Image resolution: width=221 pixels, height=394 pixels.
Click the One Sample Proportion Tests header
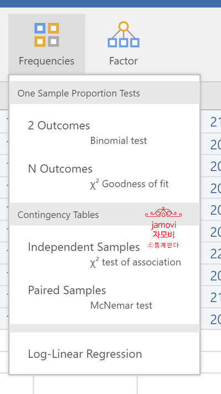[x=79, y=94]
